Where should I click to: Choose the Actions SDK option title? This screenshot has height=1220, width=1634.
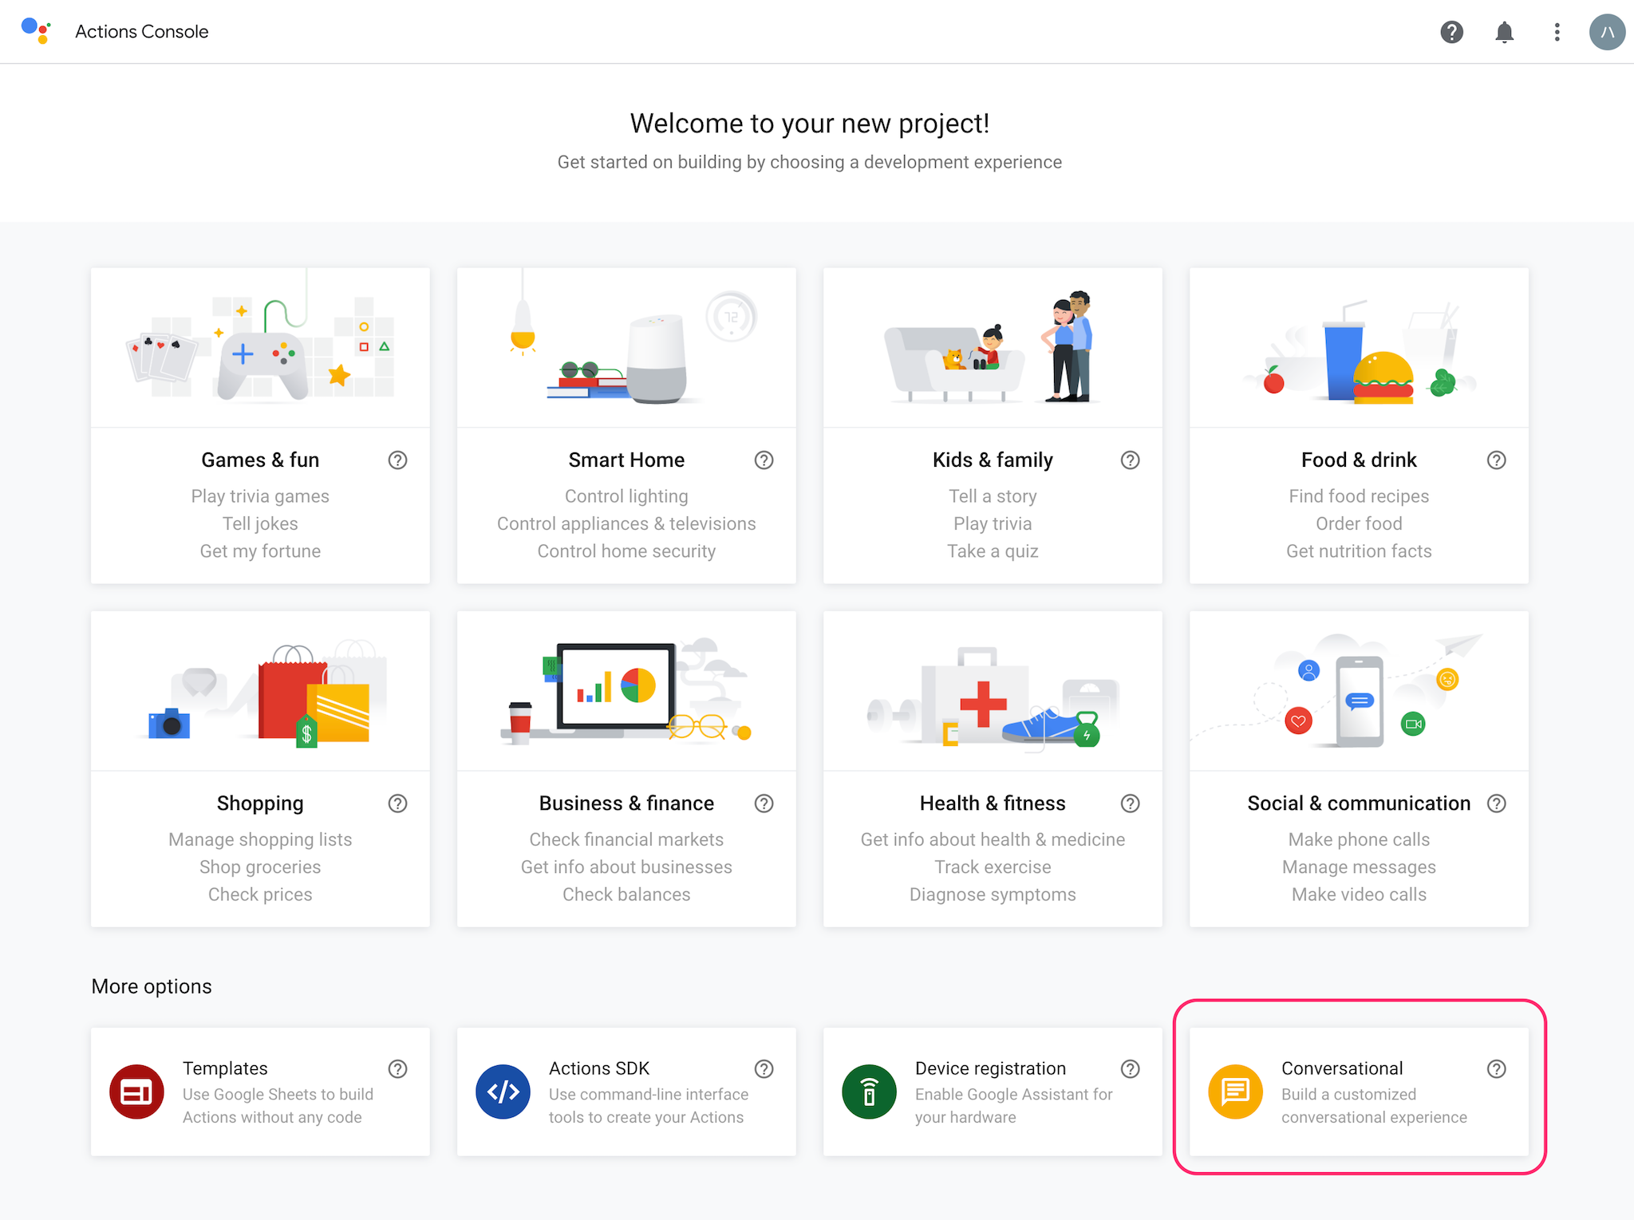click(599, 1068)
